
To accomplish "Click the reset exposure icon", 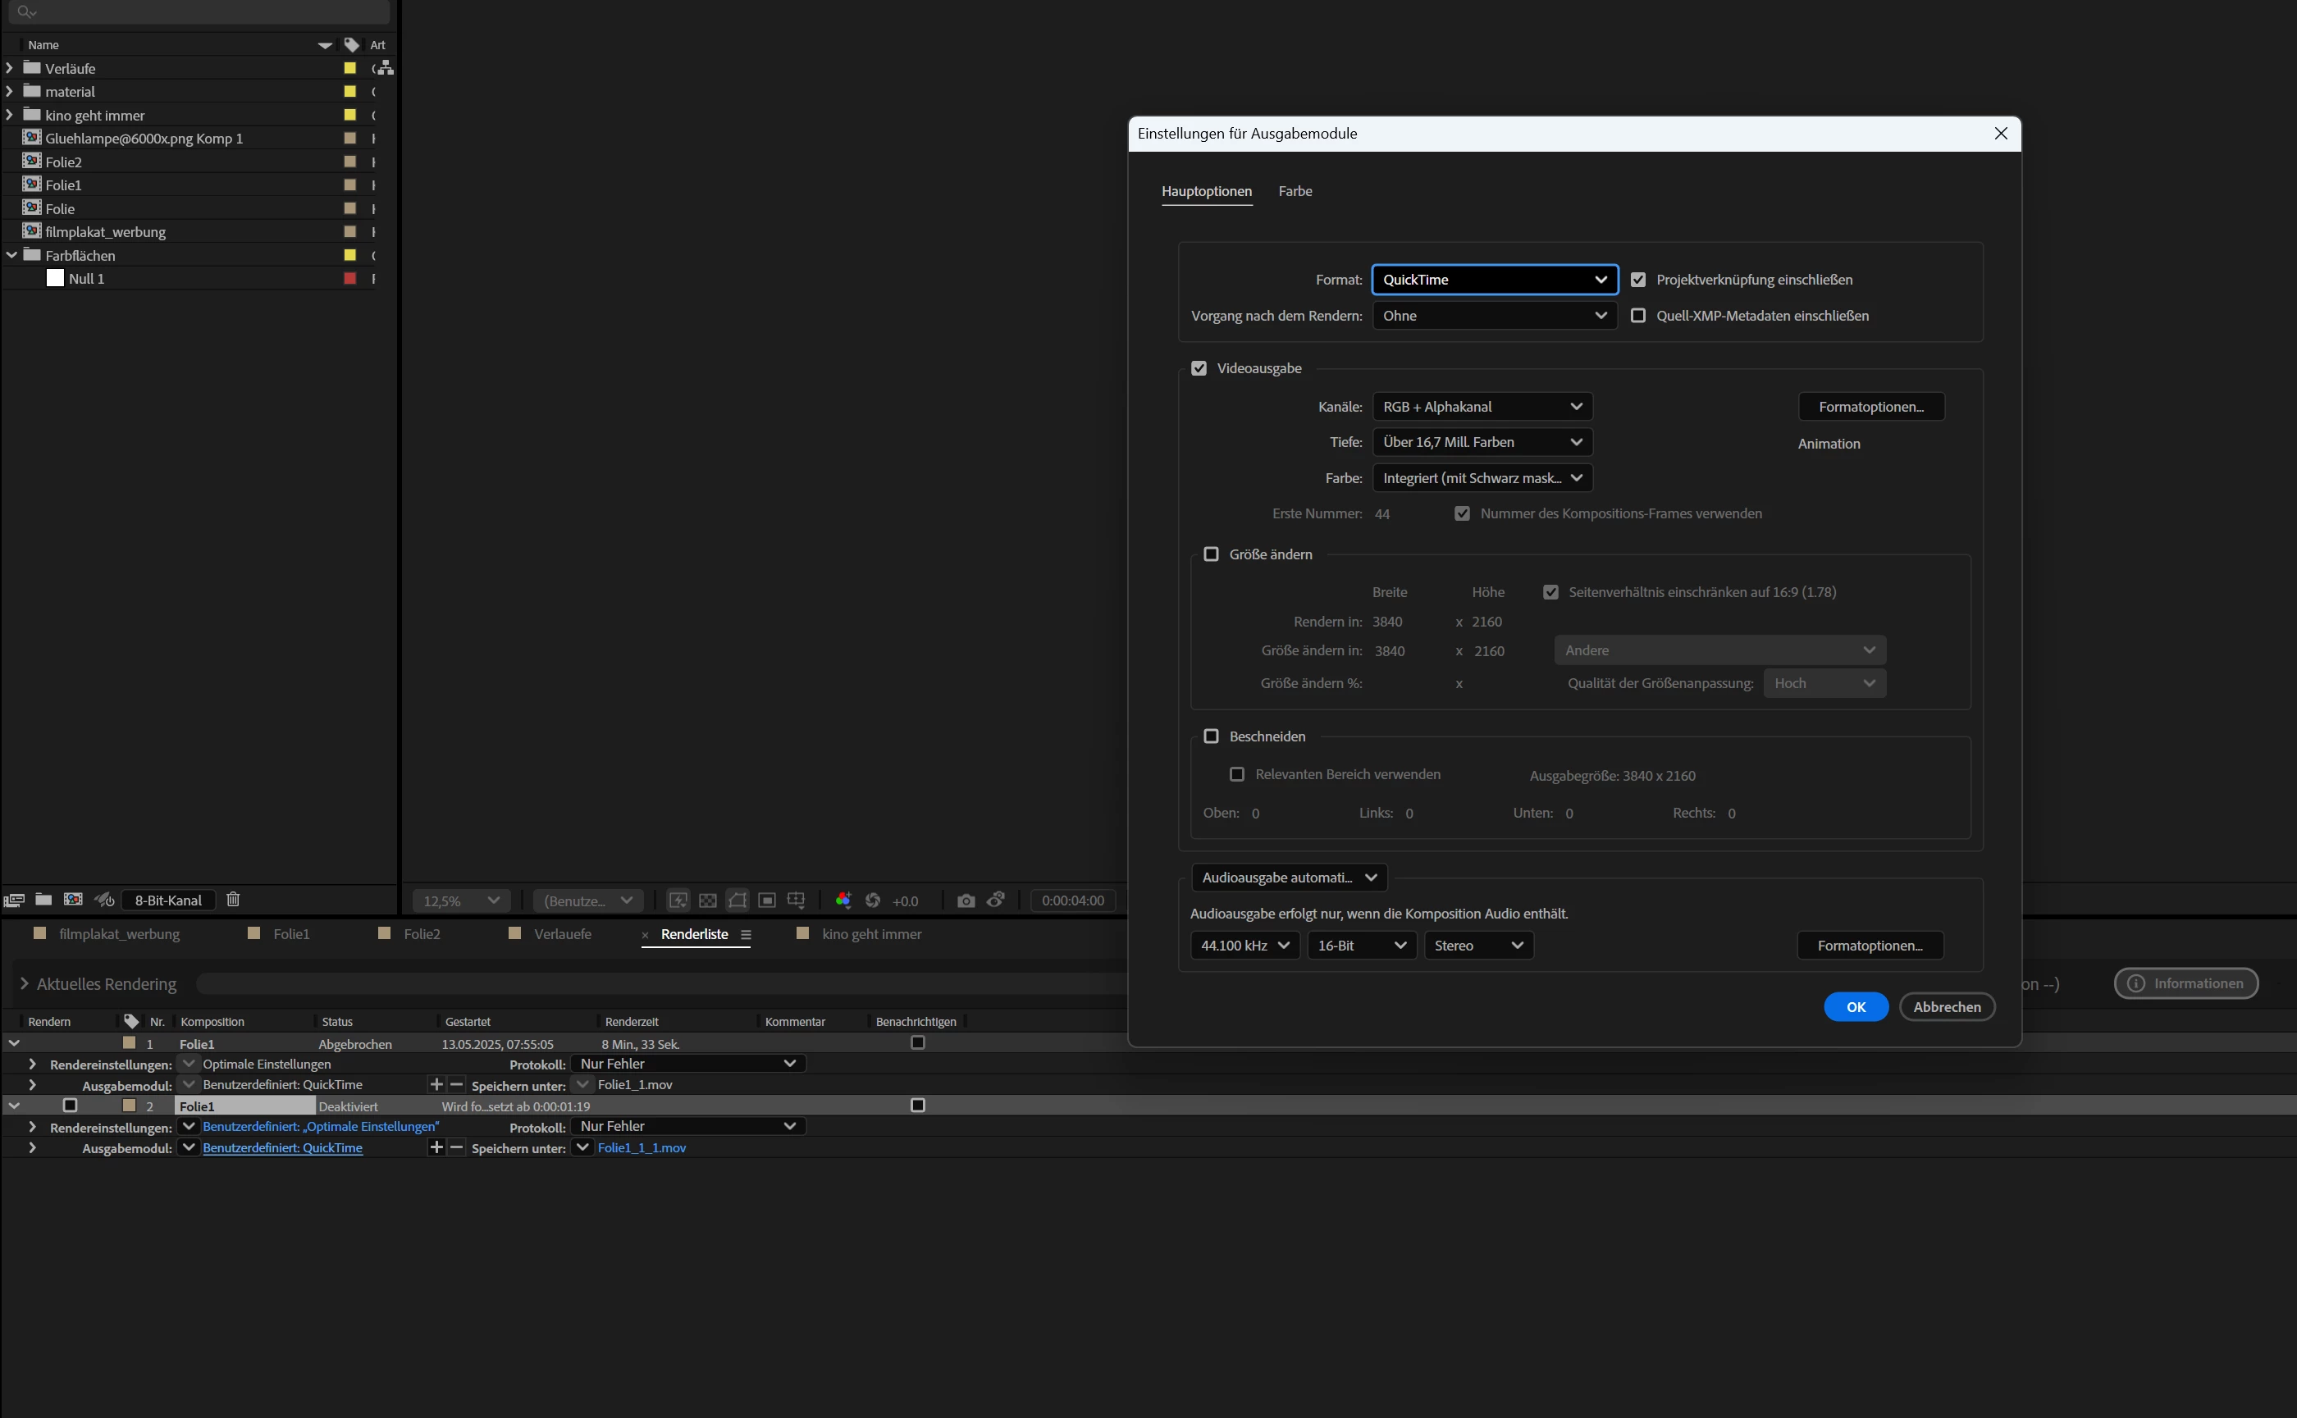I will (x=873, y=900).
